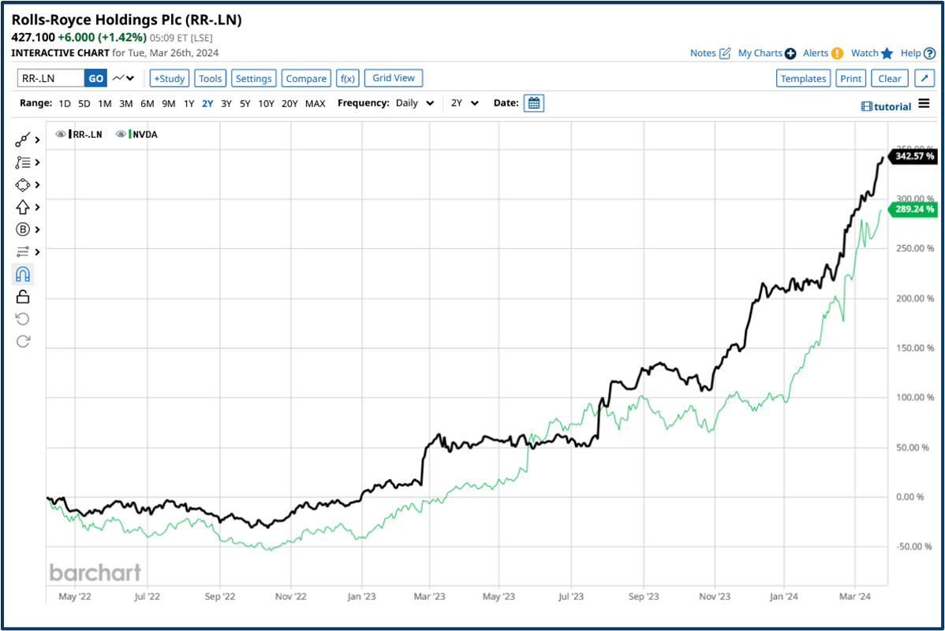Hide the NVDA comparison line
This screenshot has height=631, width=945.
point(120,134)
